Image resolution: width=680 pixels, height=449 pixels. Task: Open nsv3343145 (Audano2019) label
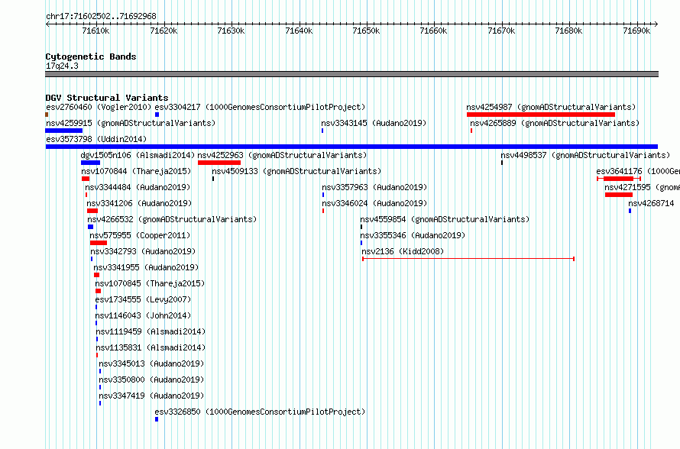click(x=374, y=123)
